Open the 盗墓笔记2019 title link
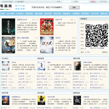This screenshot has width=109, height=109. click(x=22, y=20)
